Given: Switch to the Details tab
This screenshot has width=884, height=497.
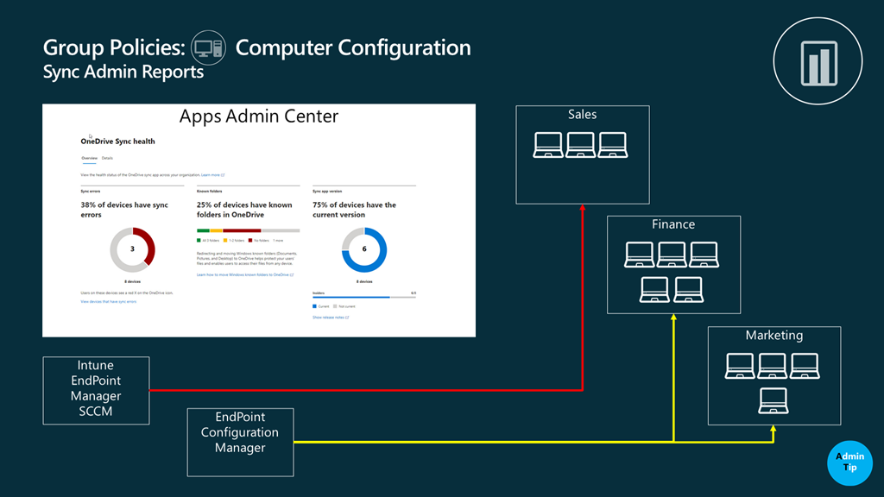Looking at the screenshot, I should point(107,158).
